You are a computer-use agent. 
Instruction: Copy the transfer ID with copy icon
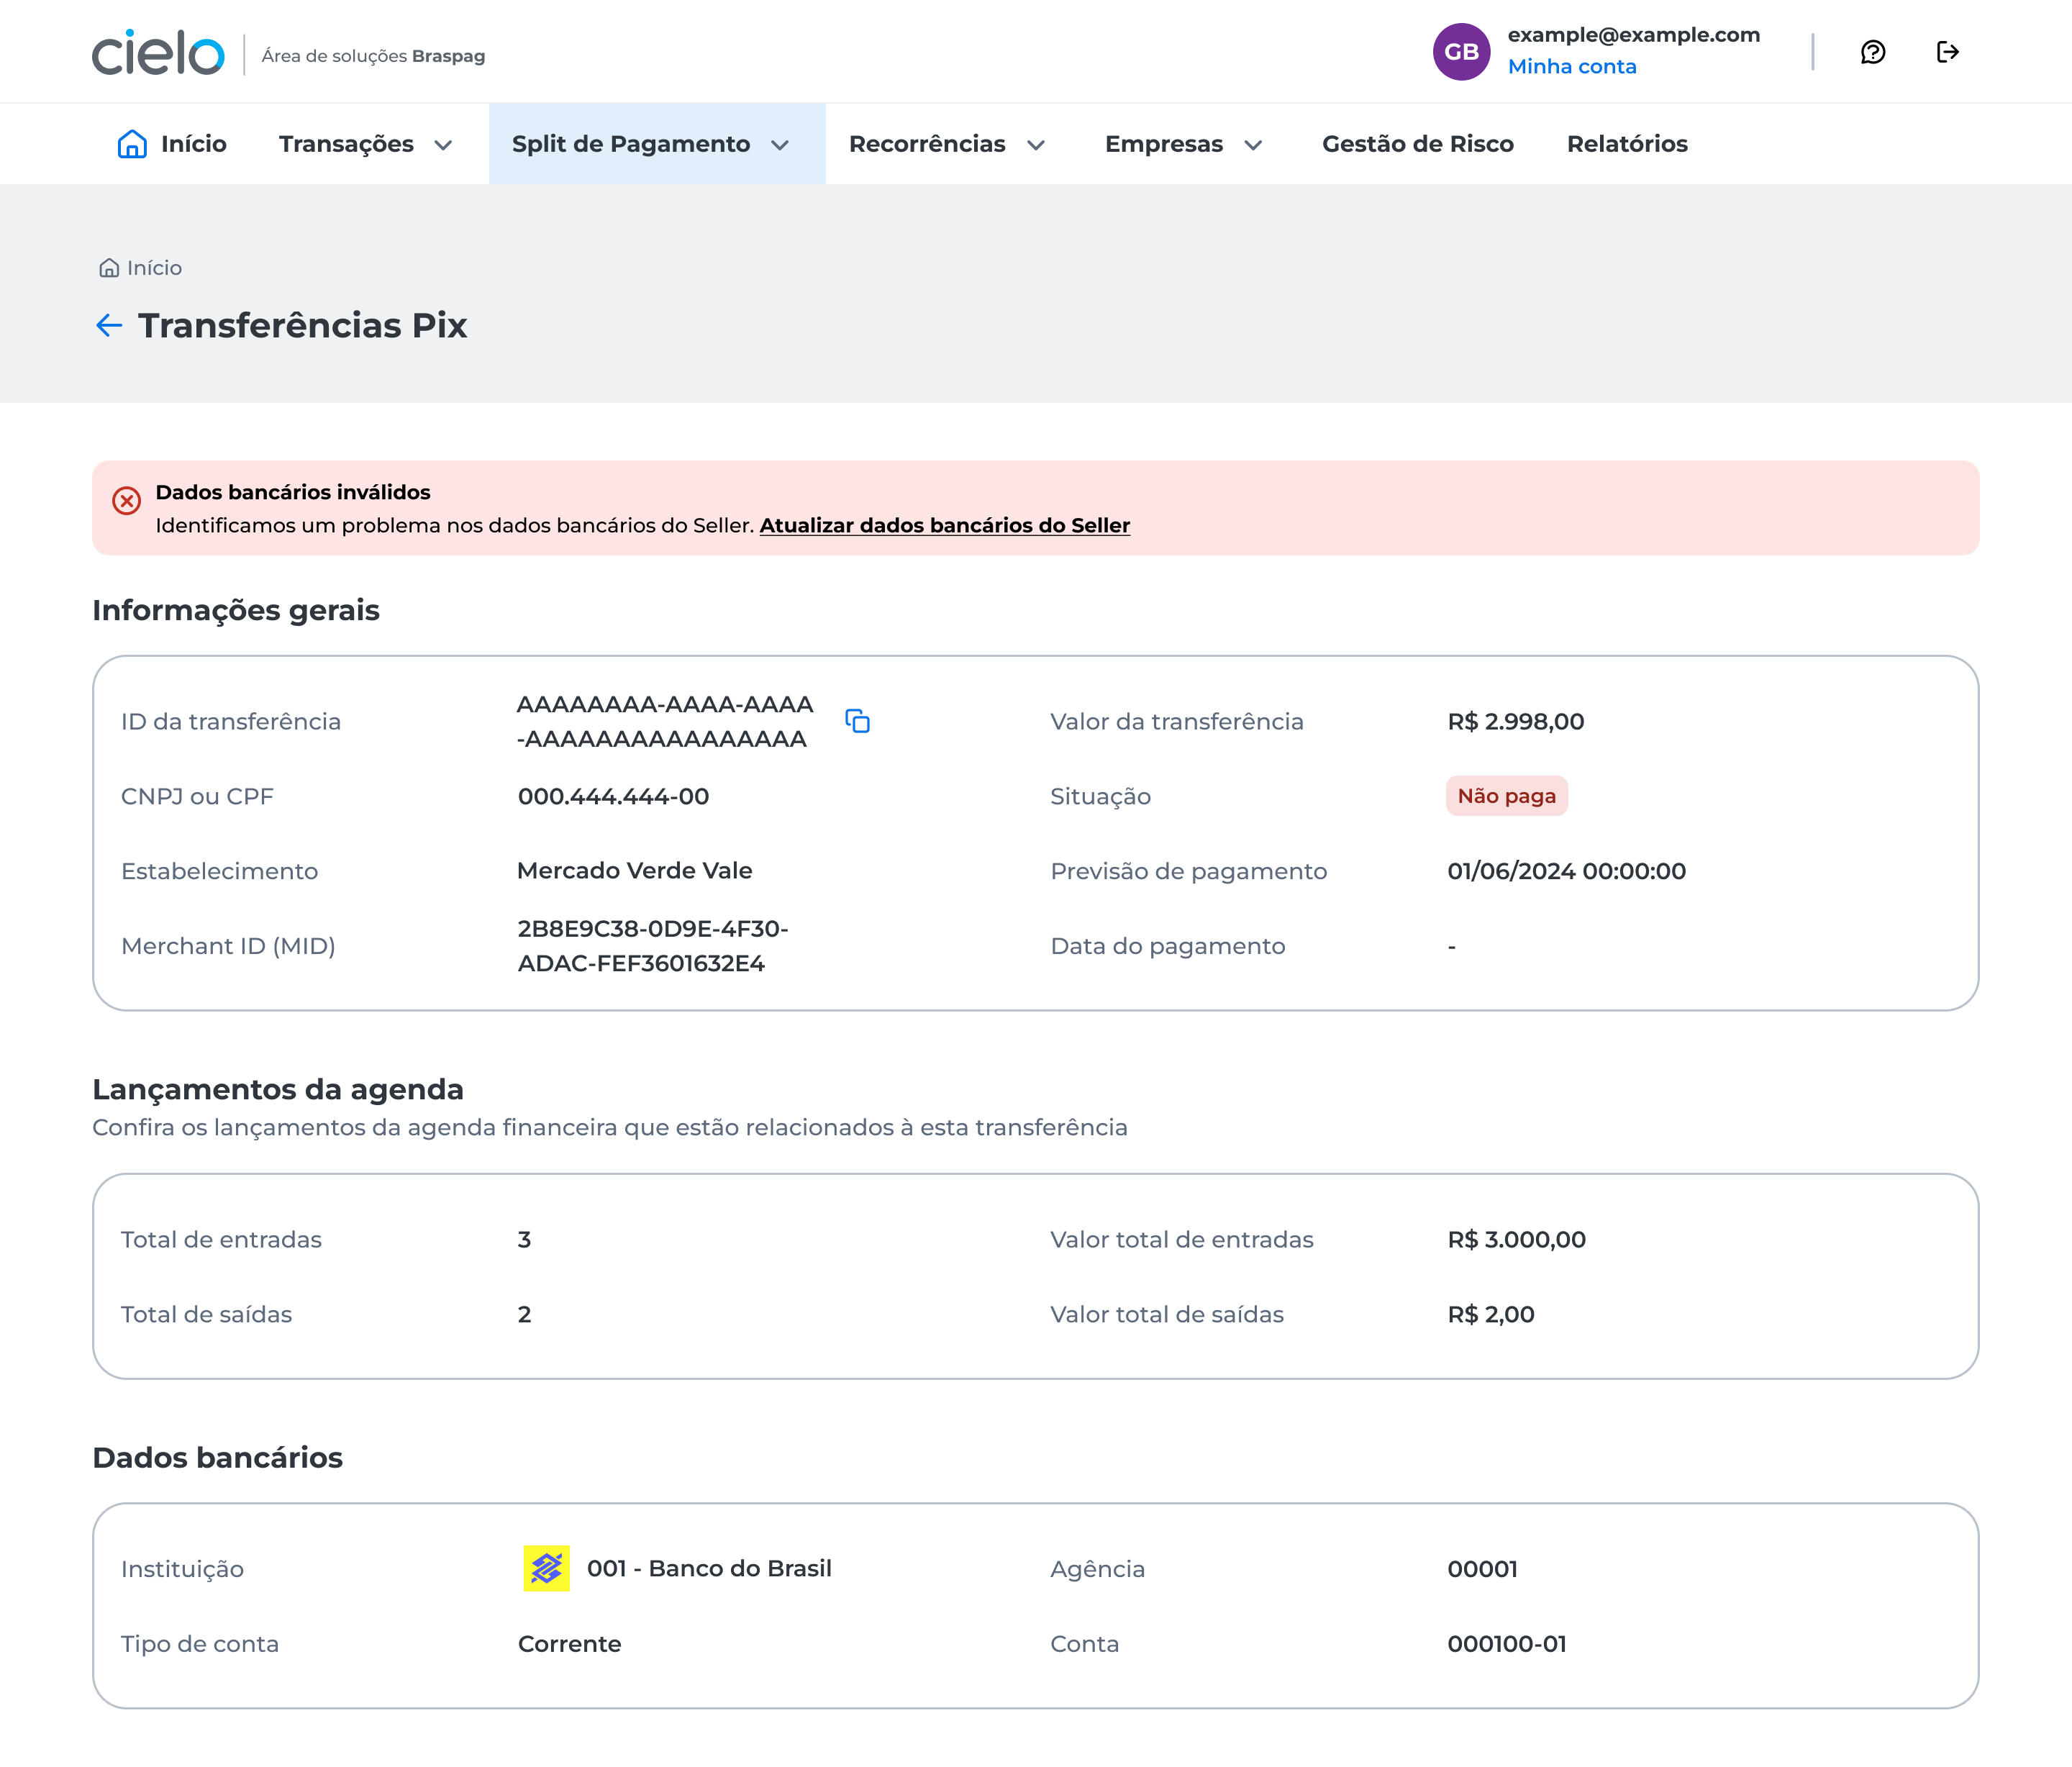pyautogui.click(x=857, y=721)
